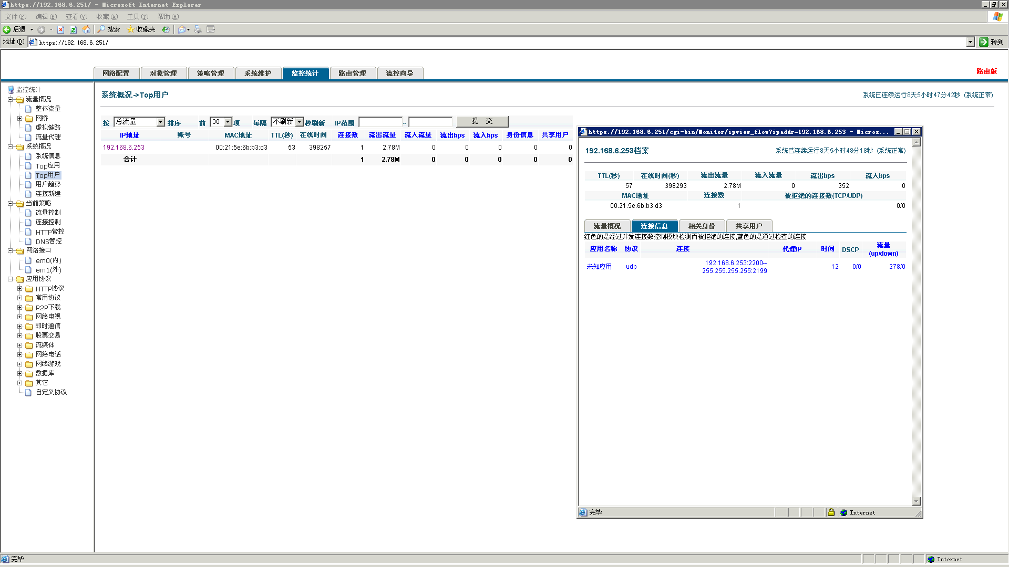The height and width of the screenshot is (567, 1009).
Task: Collapse the 流量概况 tree node
Action: (x=10, y=99)
